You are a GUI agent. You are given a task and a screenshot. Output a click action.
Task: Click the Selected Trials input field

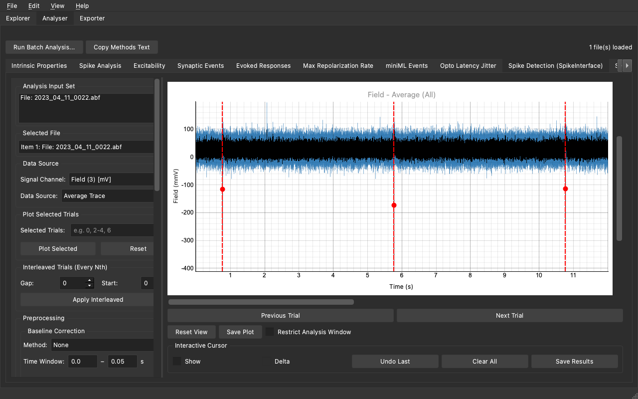click(x=112, y=230)
